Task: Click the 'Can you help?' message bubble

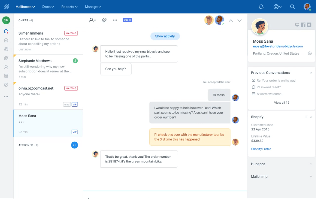Action: tap(116, 69)
